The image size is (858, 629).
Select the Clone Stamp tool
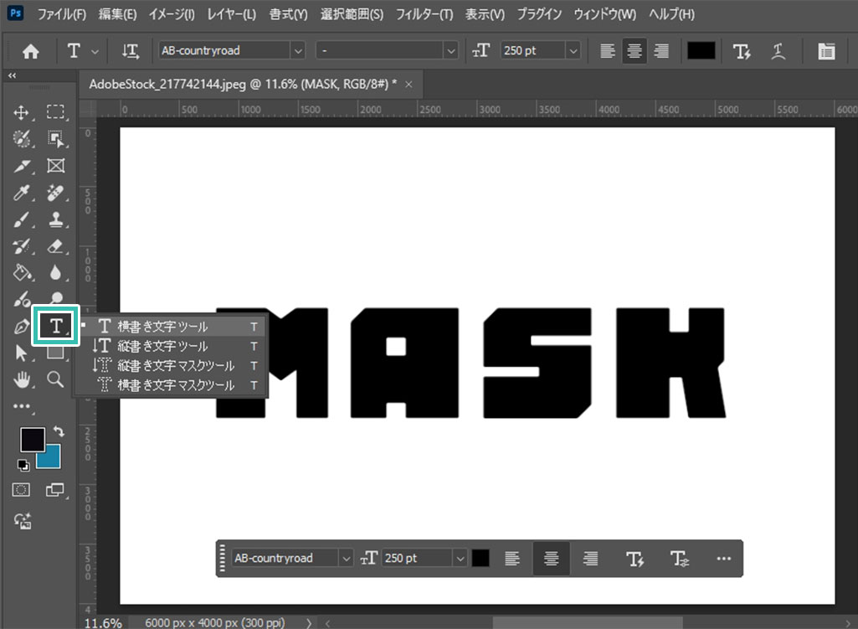click(x=55, y=219)
